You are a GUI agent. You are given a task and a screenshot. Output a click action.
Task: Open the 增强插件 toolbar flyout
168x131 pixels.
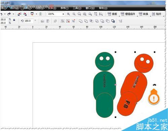coord(128,14)
